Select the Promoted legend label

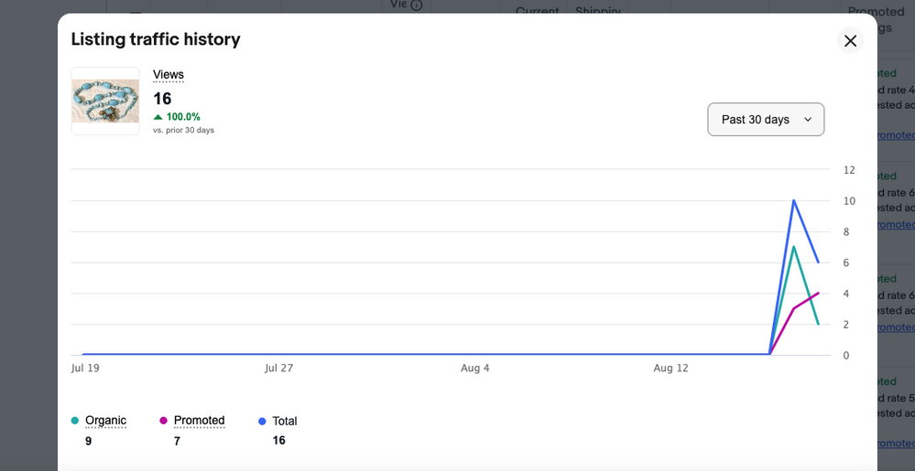coord(199,421)
